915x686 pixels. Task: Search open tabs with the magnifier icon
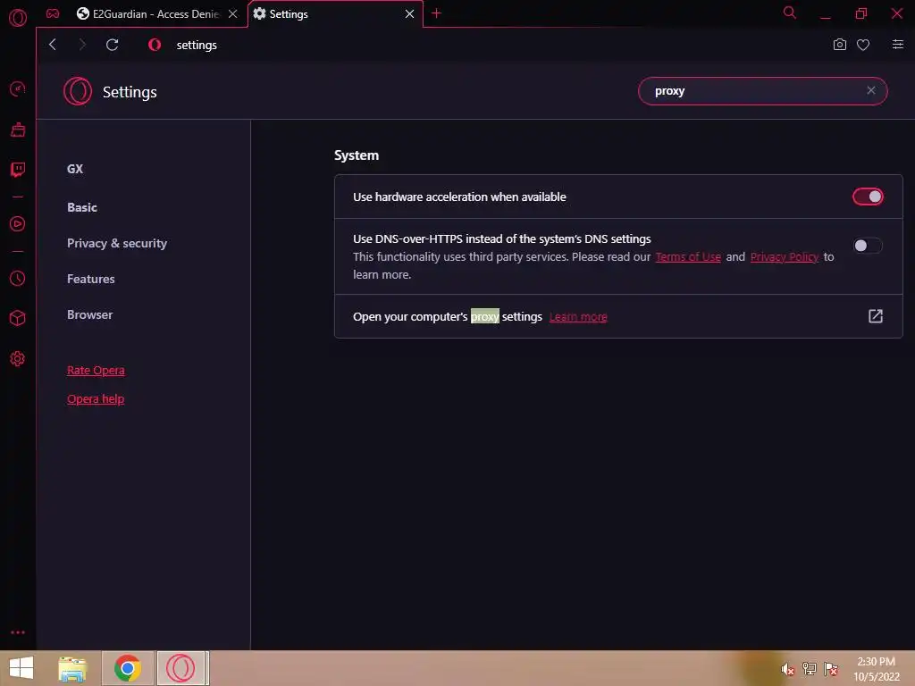(x=789, y=13)
